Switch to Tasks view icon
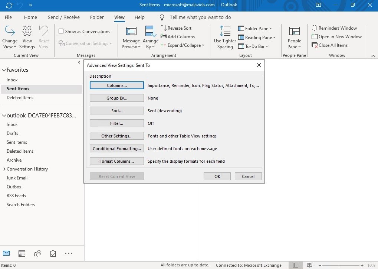This screenshot has height=269, width=378. point(53,253)
